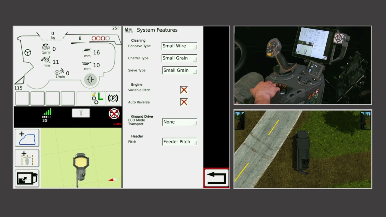This screenshot has height=217, width=386.
Task: Click the combine vehicle button in black bar
Action: pyautogui.click(x=81, y=113)
